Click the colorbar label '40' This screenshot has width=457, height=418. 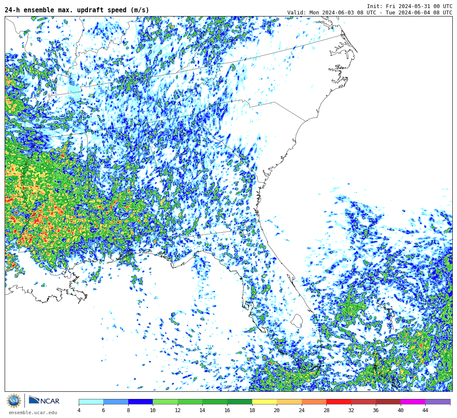(401, 410)
